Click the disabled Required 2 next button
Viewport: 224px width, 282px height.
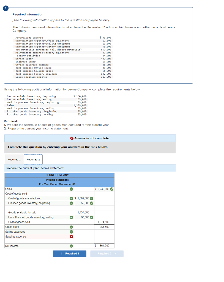107,254
